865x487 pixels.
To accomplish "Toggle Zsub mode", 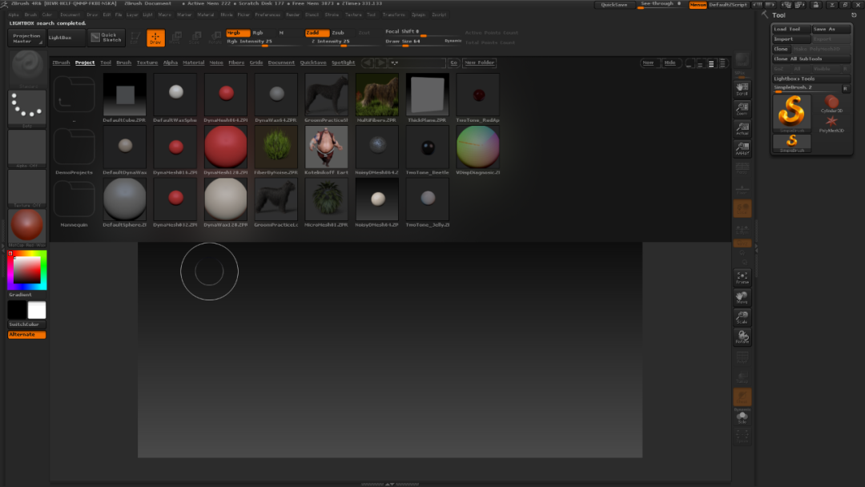I will (x=338, y=33).
